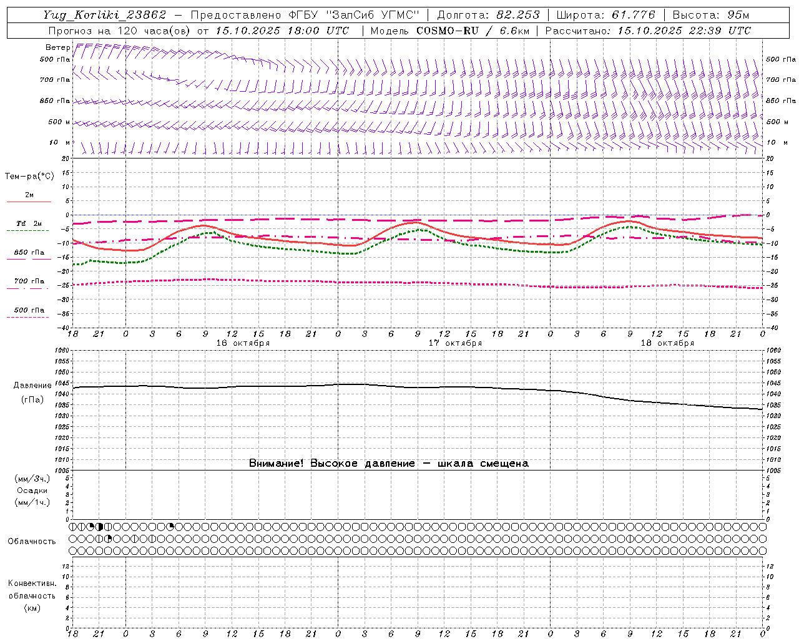Screen dimensions: 799x639
Task: Click the pink dotted legend line under 500 гПа
Action: (x=28, y=318)
